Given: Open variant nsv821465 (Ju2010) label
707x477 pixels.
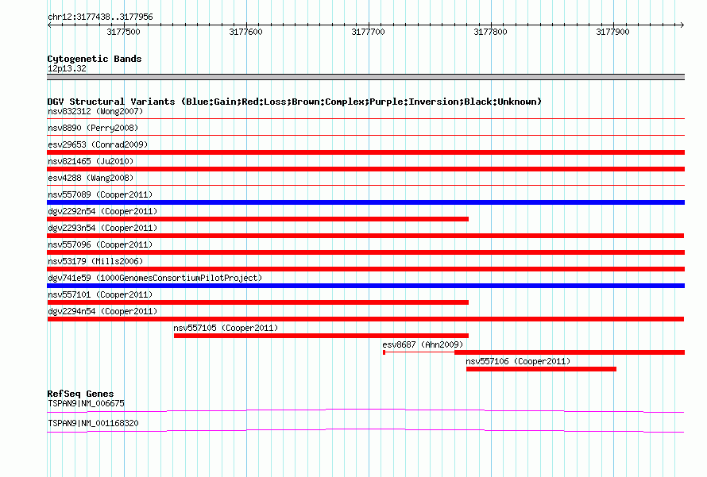Looking at the screenshot, I should click(91, 161).
